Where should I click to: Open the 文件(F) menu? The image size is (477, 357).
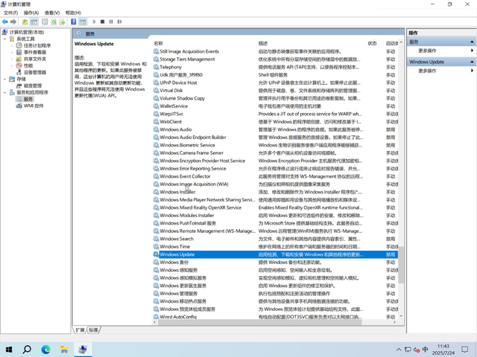[x=11, y=13]
